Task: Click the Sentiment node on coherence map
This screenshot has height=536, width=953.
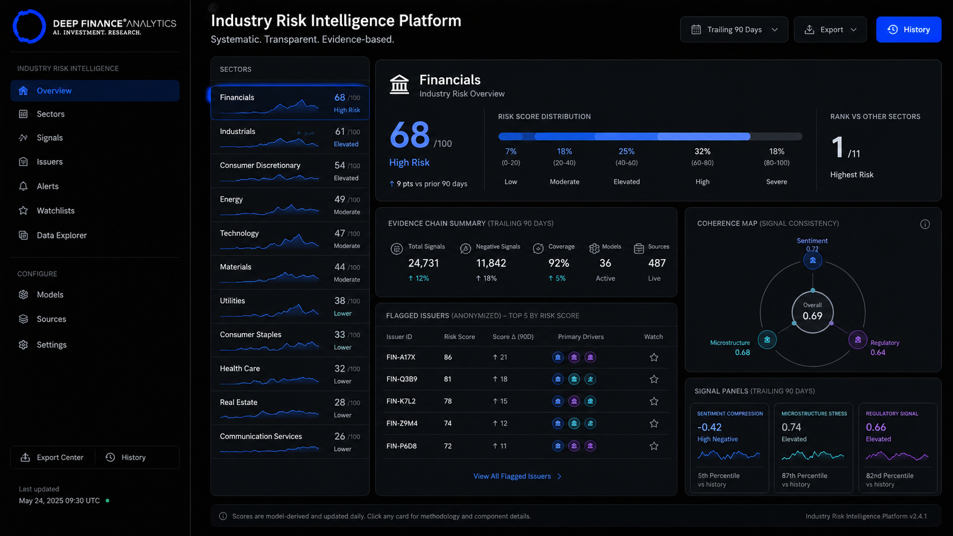Action: 813,260
